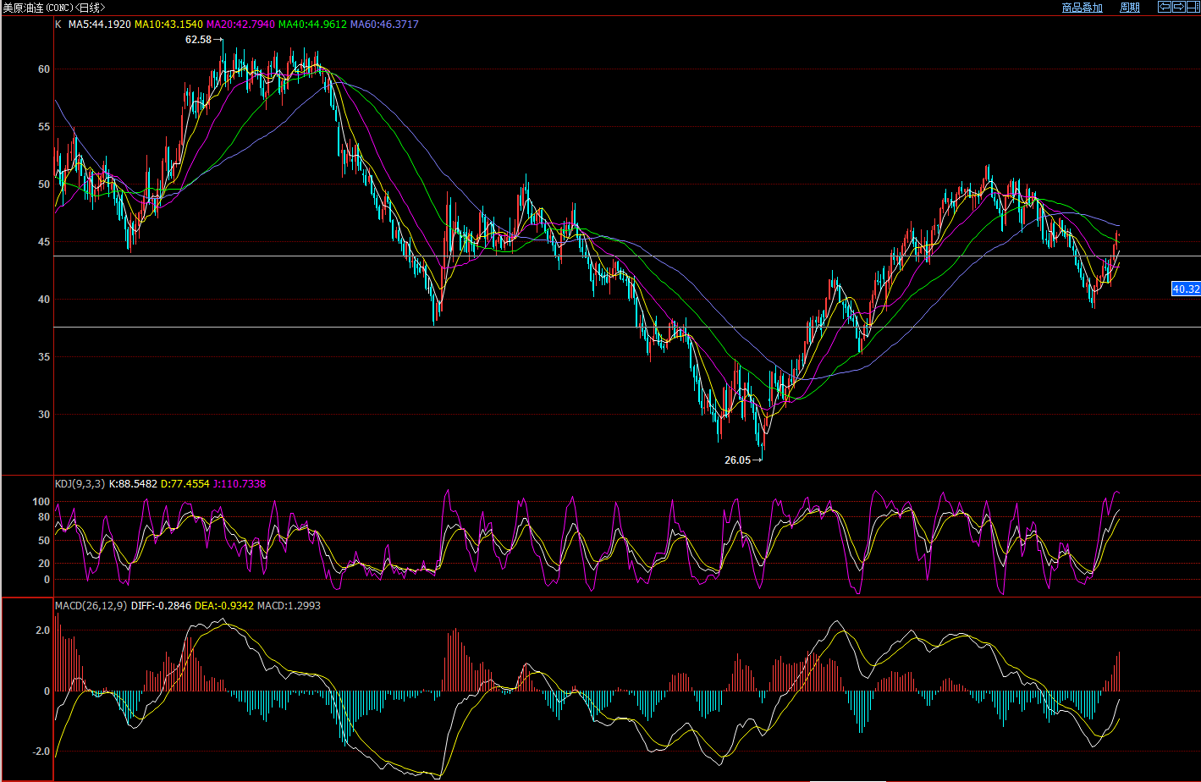1201x782 pixels.
Task: Click the magenta MA20 indicator label
Action: (240, 25)
